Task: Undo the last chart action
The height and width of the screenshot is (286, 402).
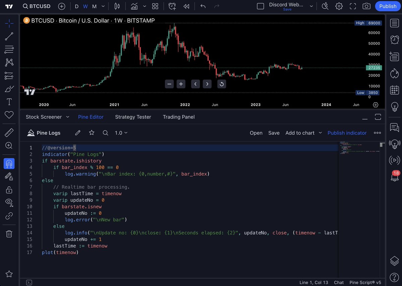Action: [203, 6]
